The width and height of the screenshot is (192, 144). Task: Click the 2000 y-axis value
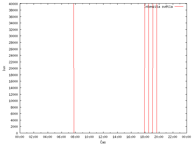tap(14, 127)
